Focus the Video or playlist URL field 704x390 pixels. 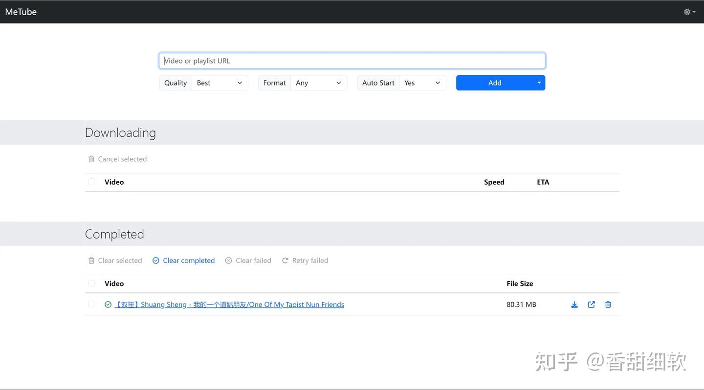(x=352, y=61)
